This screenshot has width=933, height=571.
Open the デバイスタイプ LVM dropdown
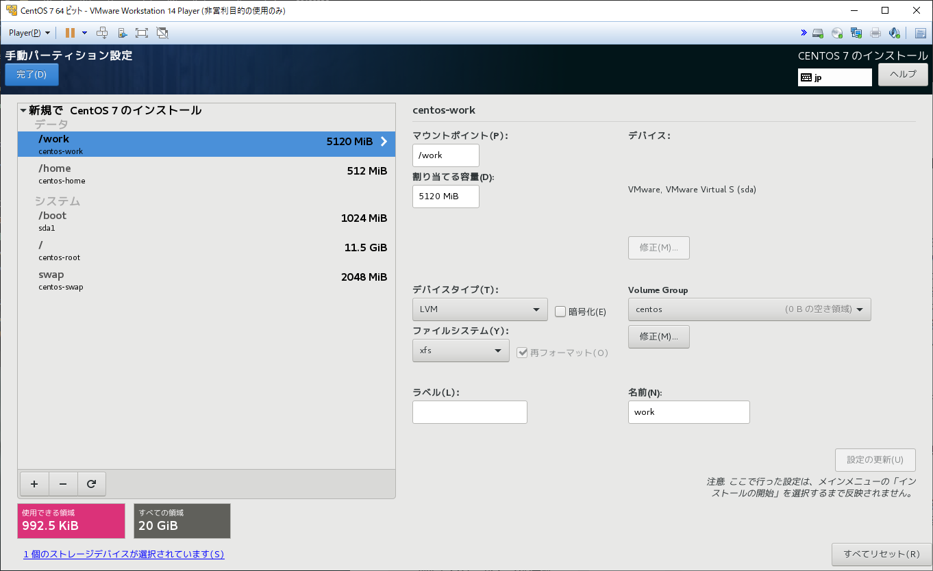pos(480,309)
